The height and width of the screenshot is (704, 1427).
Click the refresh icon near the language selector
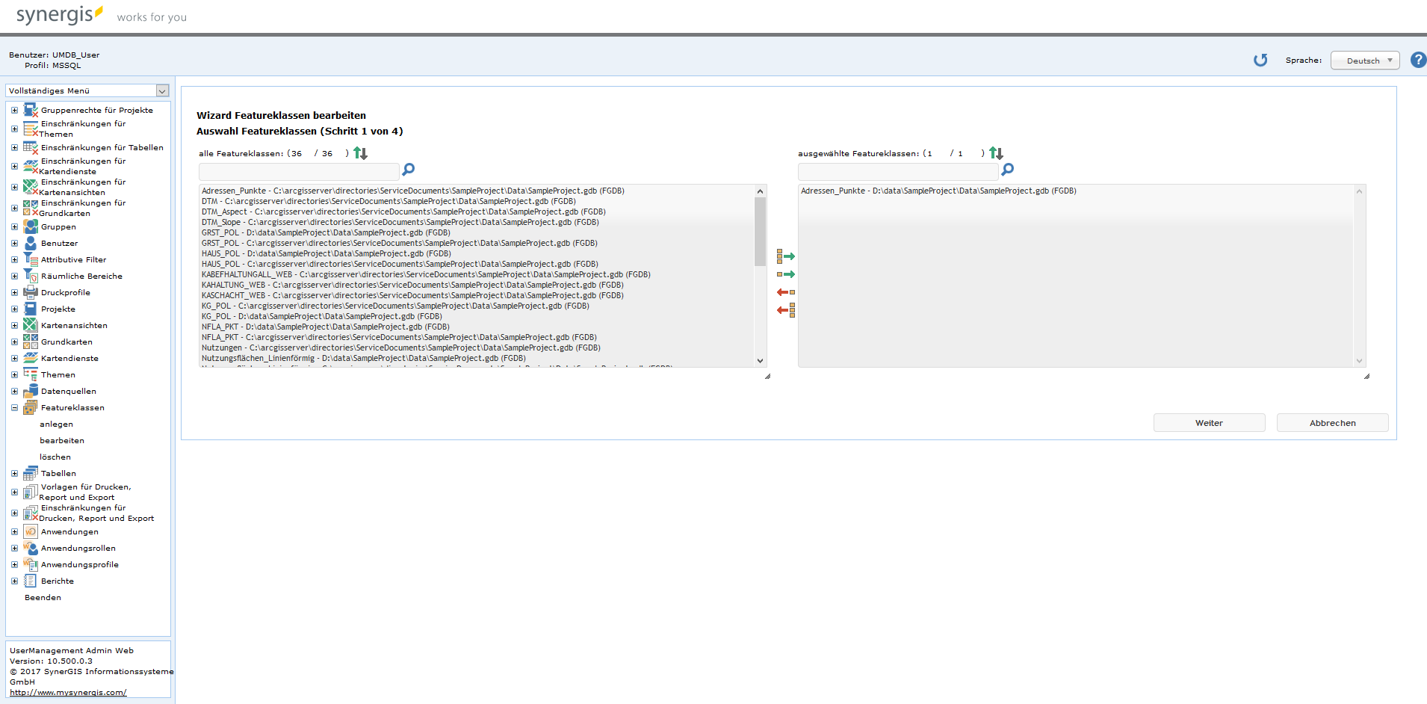pos(1260,60)
